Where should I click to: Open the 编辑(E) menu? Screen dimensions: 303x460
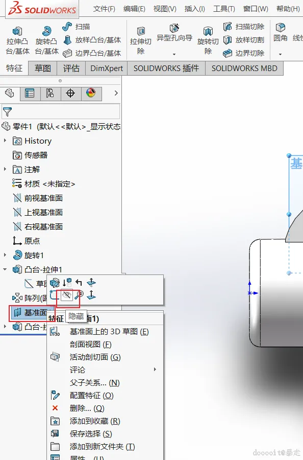pos(134,9)
